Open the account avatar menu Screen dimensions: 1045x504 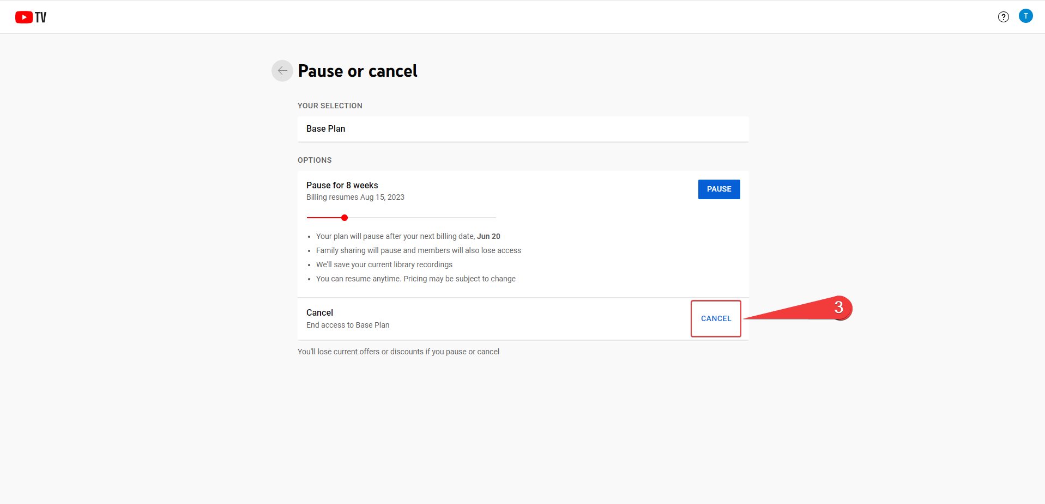point(1026,16)
